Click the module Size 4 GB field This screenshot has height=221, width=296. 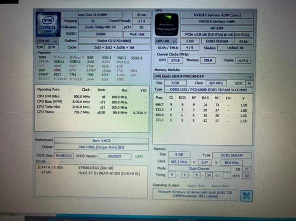click(x=175, y=83)
